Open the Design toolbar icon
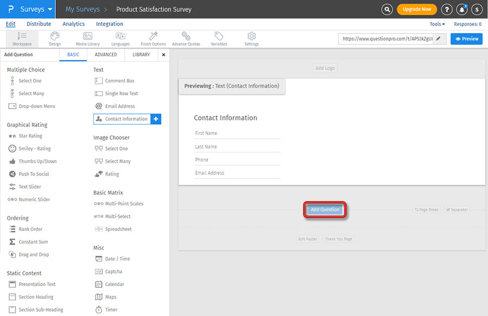 tap(55, 38)
